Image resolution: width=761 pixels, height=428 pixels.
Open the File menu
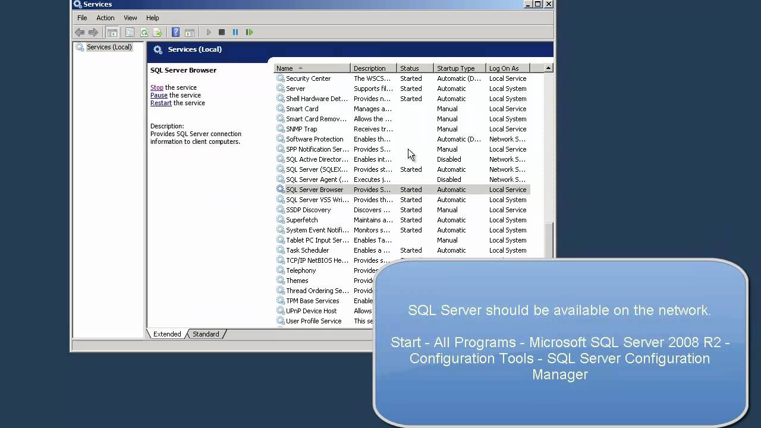point(82,18)
